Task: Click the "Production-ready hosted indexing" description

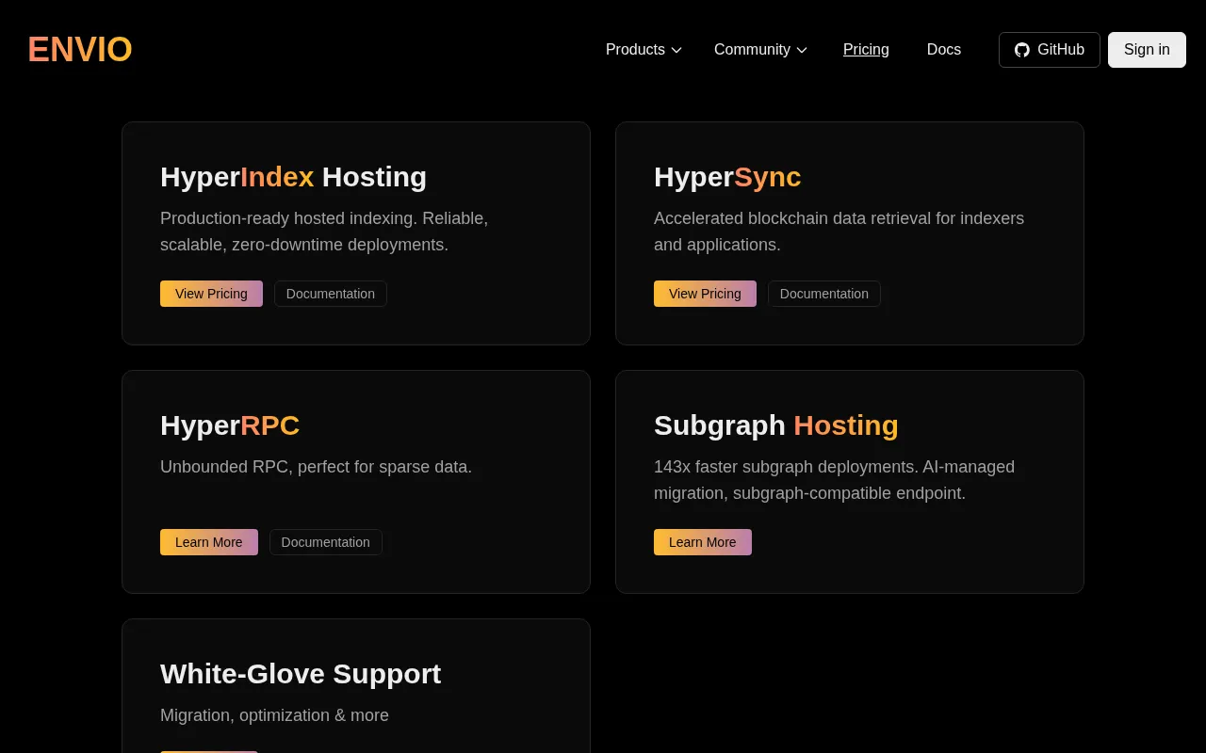Action: (x=324, y=232)
